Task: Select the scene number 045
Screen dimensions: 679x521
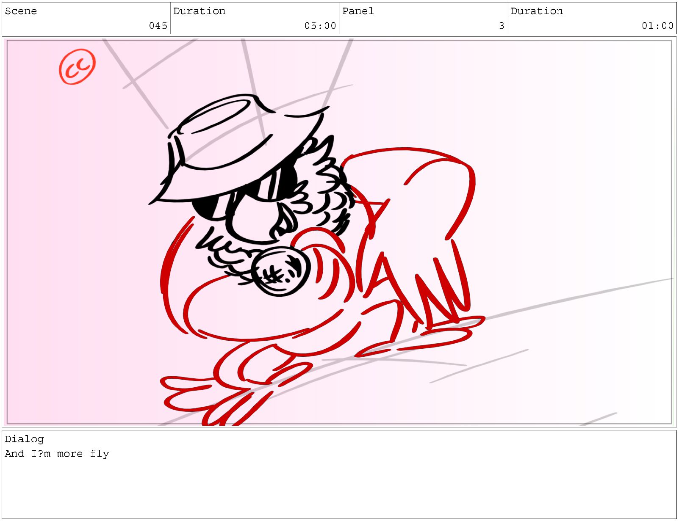Action: 158,26
